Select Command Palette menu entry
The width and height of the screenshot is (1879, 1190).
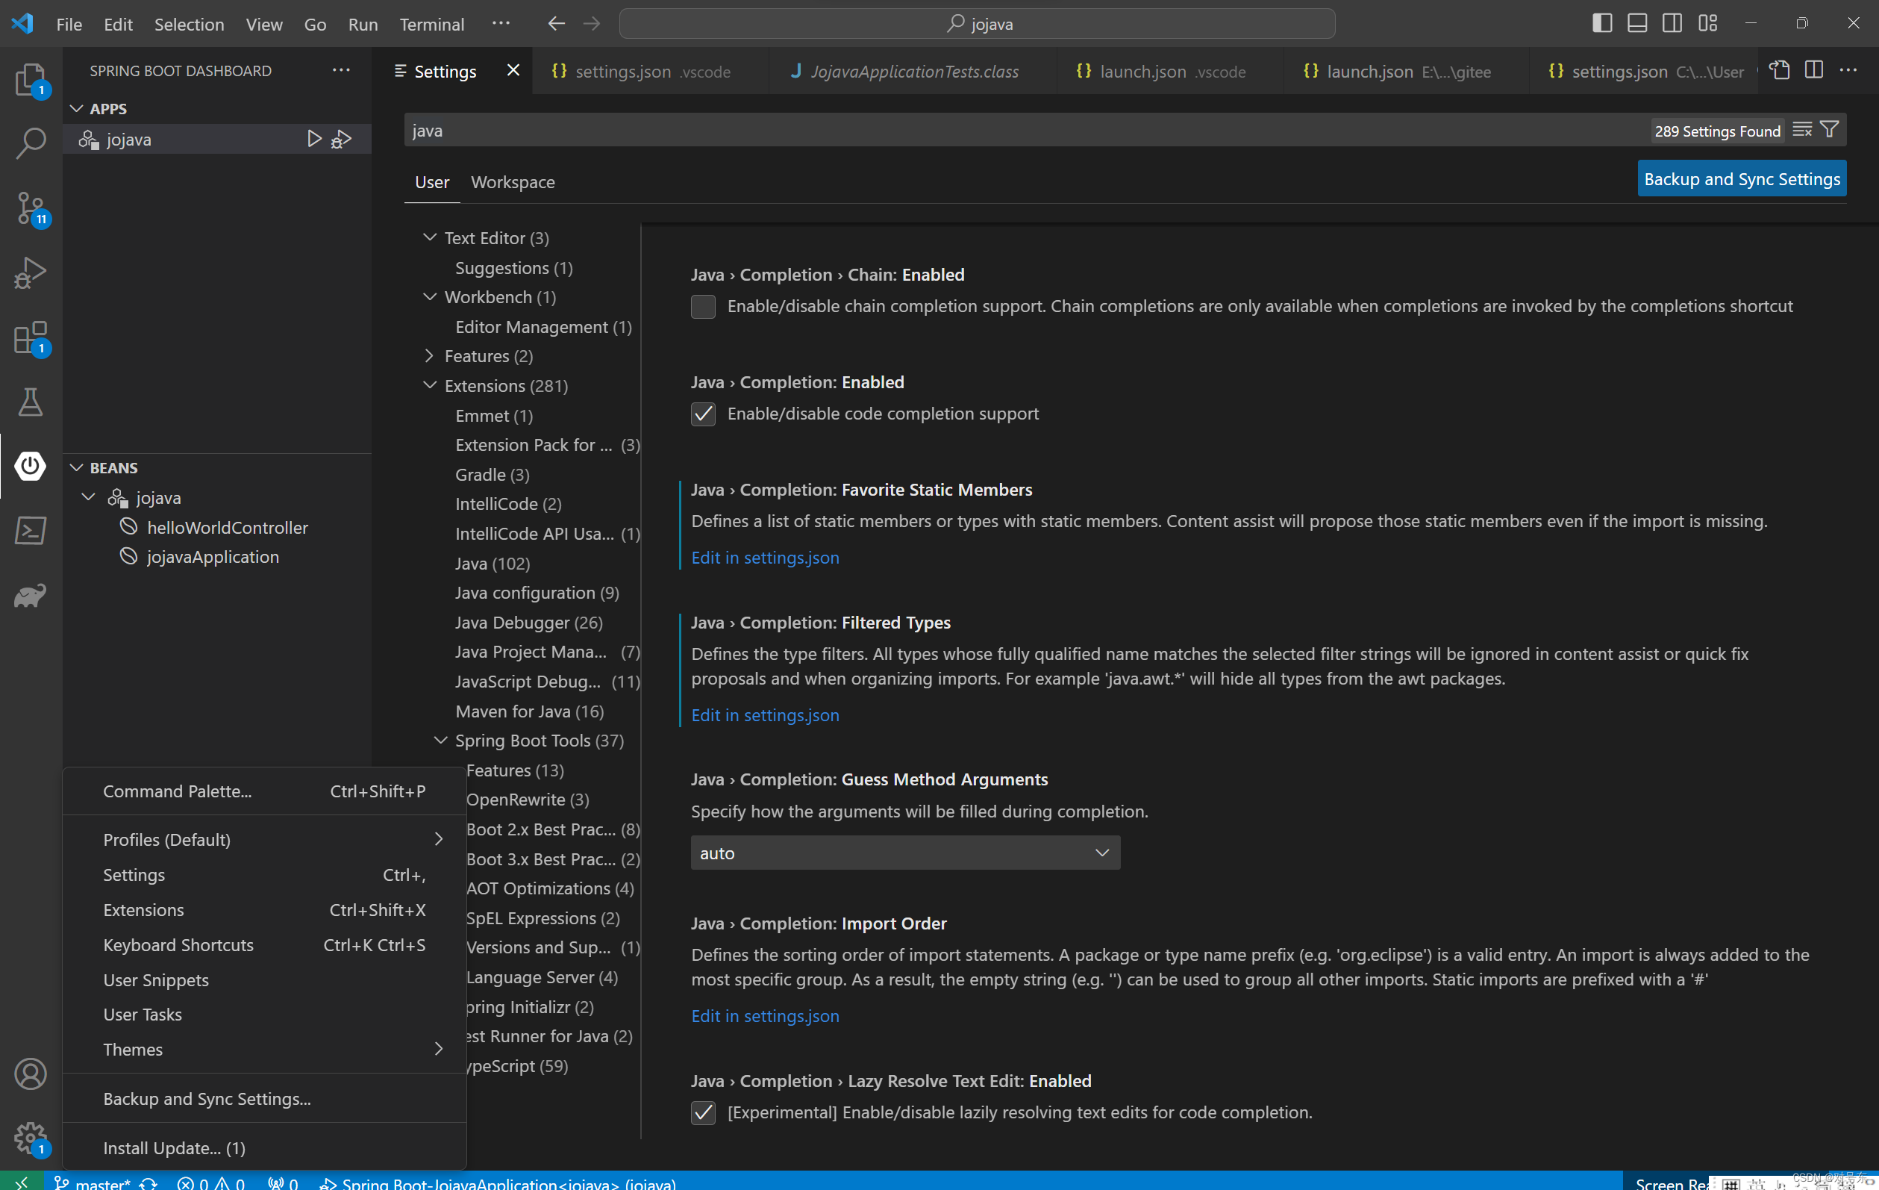click(x=264, y=791)
